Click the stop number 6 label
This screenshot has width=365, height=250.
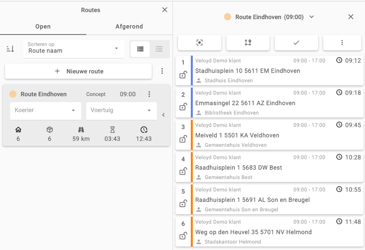[x=183, y=224]
